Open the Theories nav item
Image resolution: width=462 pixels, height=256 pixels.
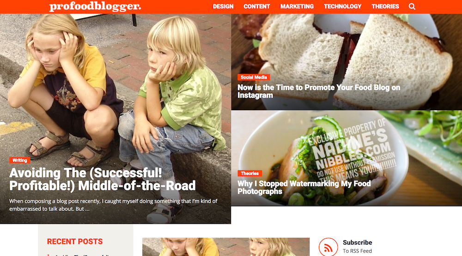[385, 6]
